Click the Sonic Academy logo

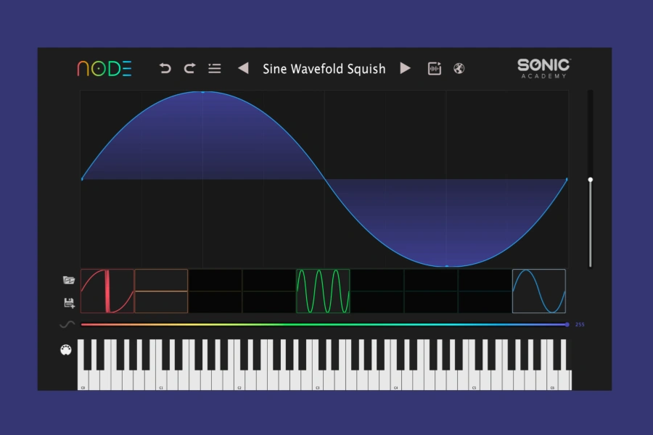click(544, 68)
